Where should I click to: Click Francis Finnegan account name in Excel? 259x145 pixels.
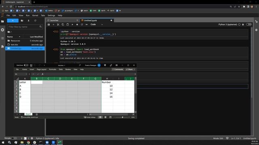[x=91, y=65]
